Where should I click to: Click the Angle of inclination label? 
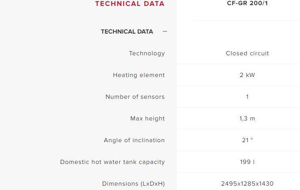click(x=134, y=140)
